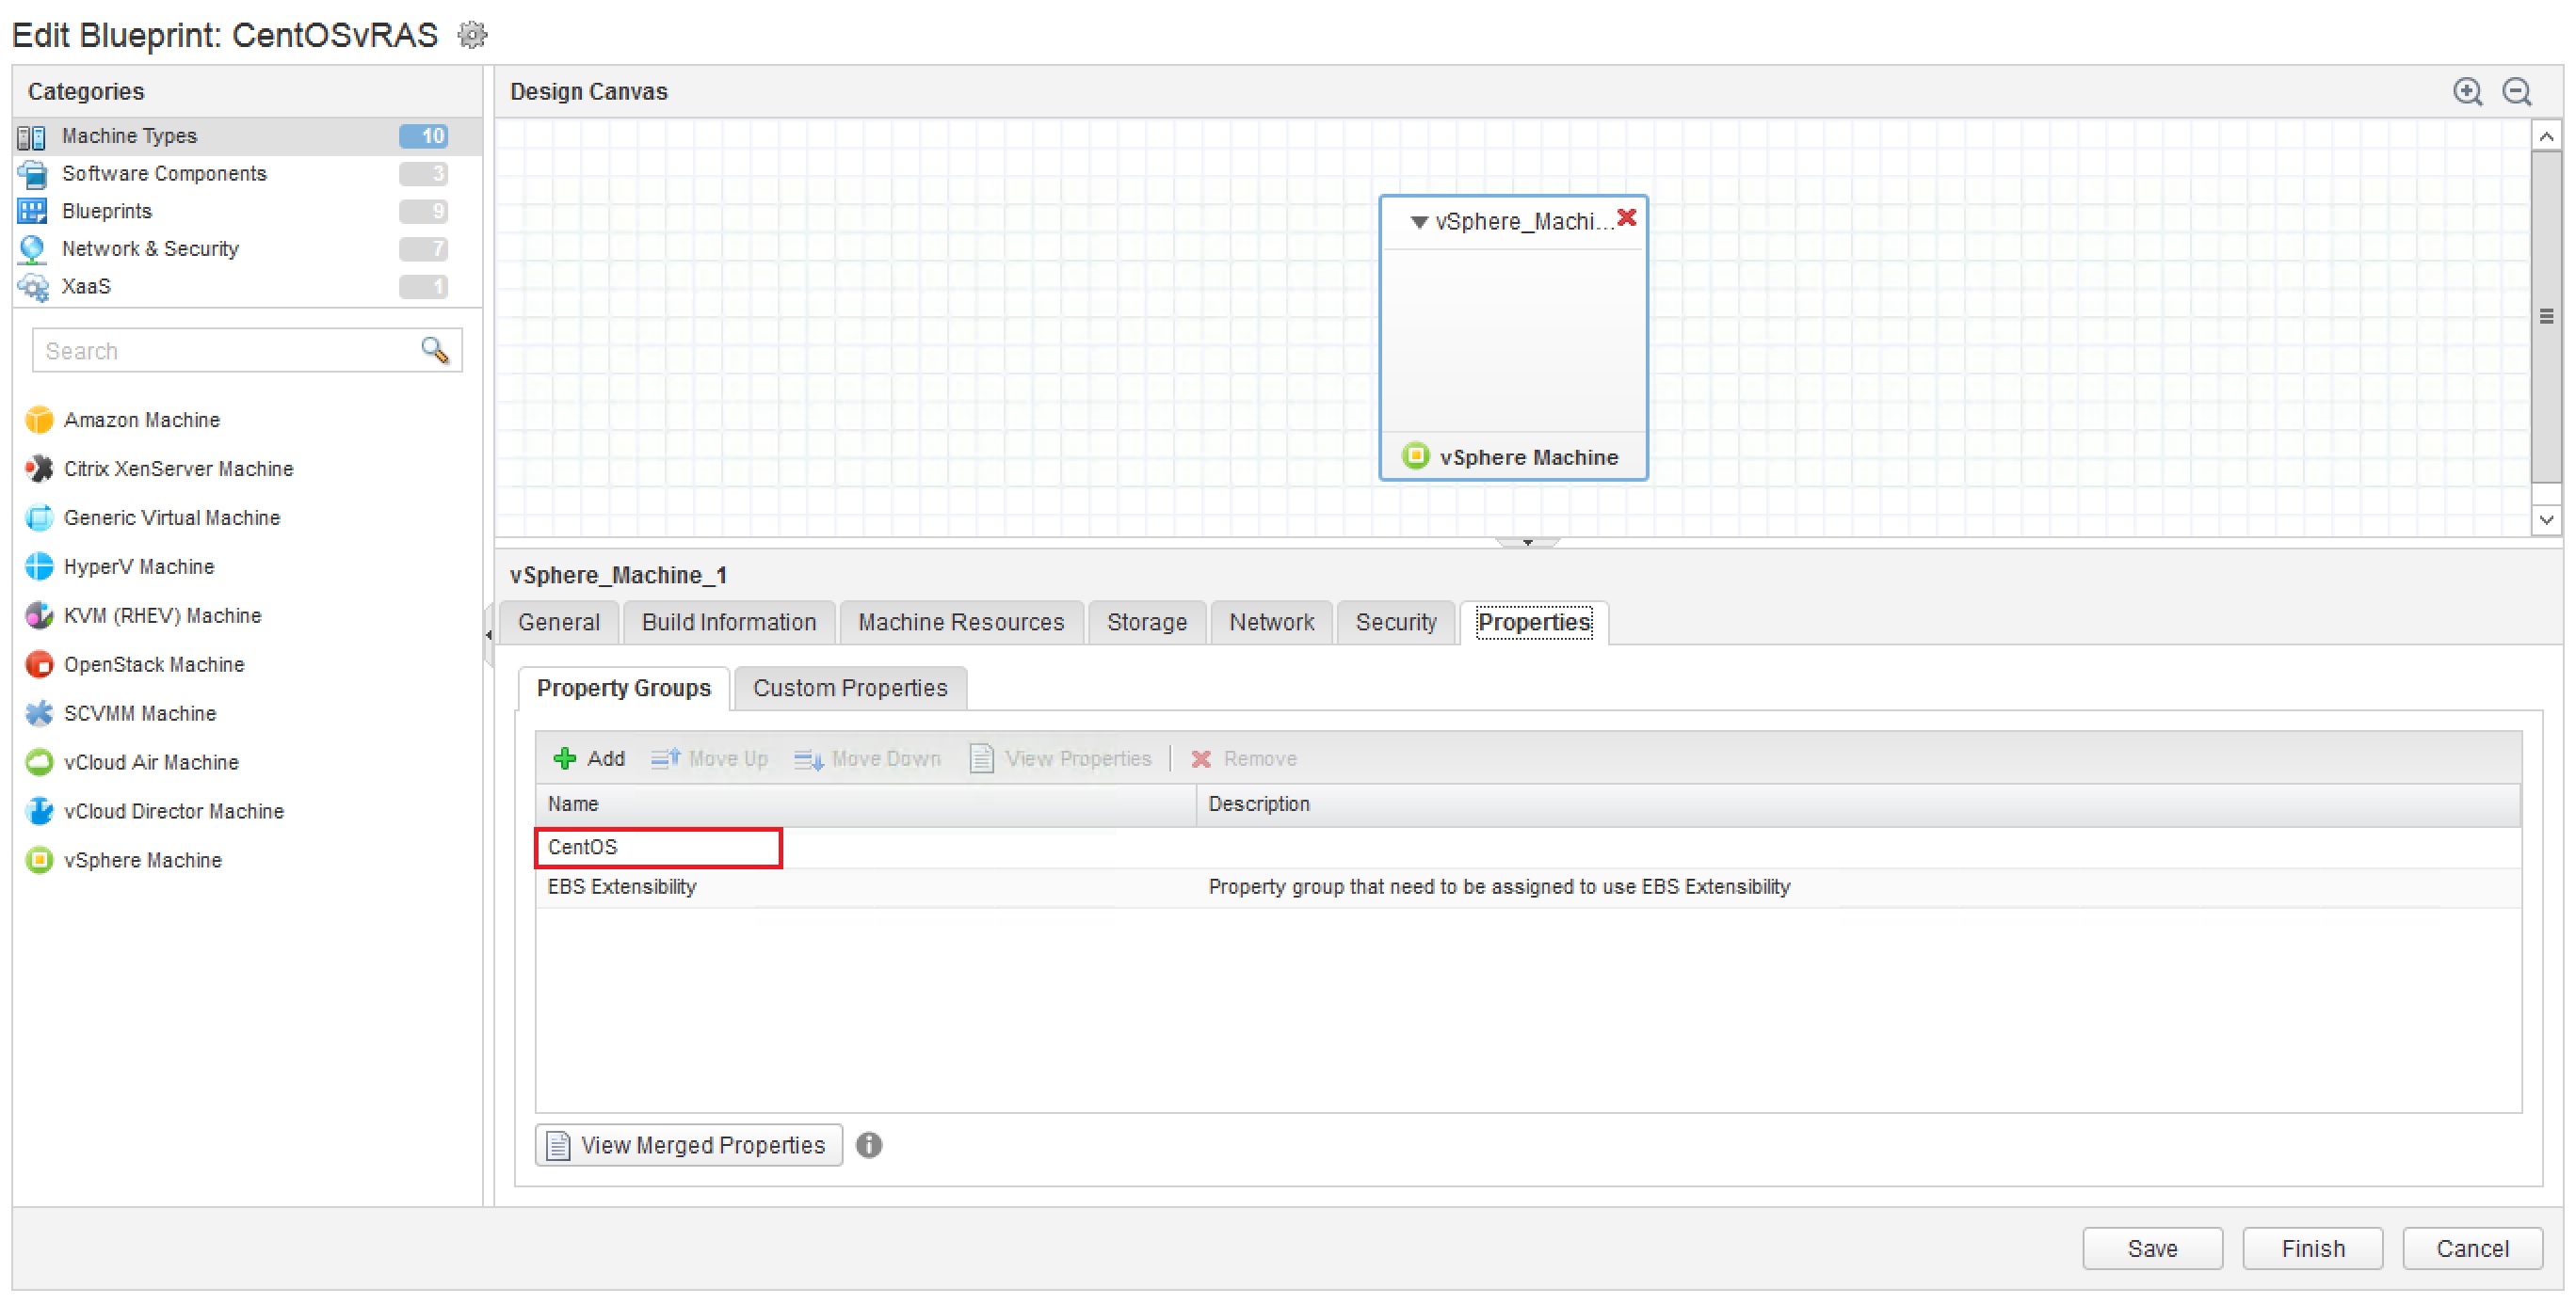
Task: Click the Software Components category icon
Action: [32, 174]
